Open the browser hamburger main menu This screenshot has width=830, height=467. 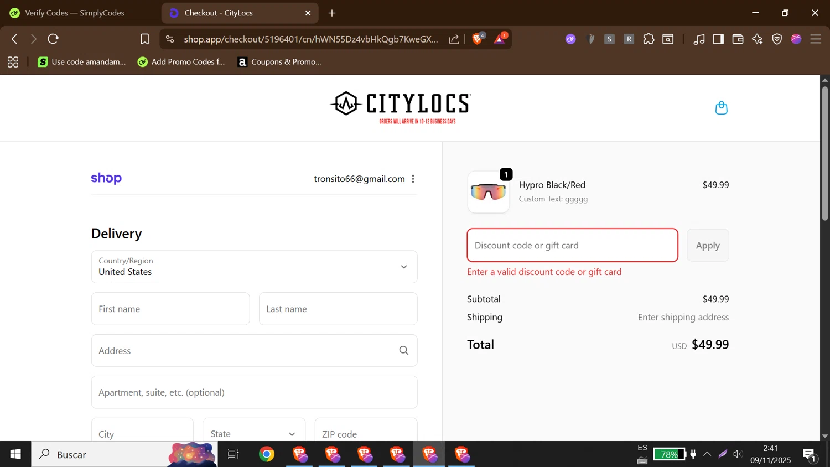pos(816,39)
